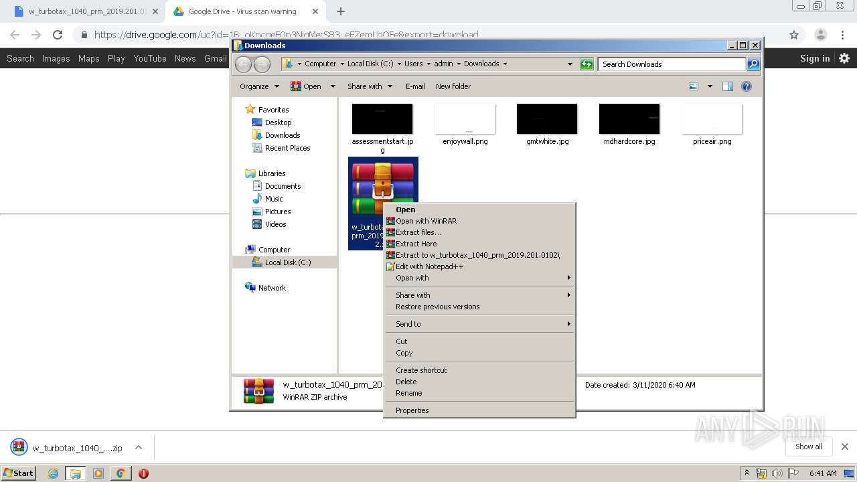Open download item options chevron

pos(139,447)
